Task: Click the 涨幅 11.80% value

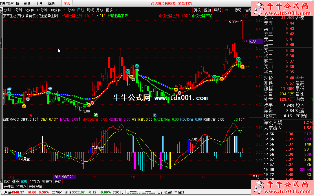Action: [x=287, y=89]
